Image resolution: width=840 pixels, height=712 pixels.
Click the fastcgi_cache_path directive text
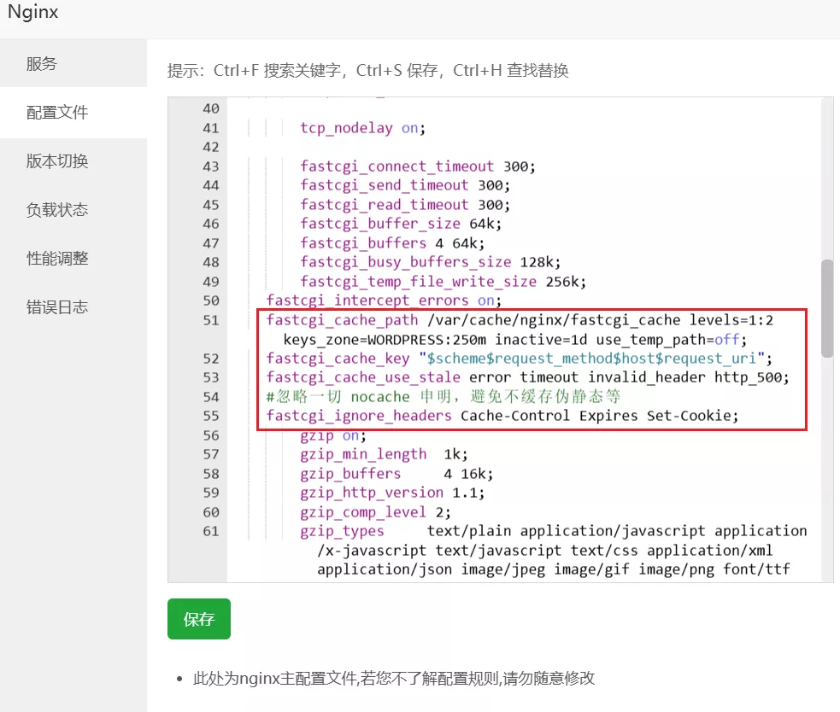(x=342, y=320)
